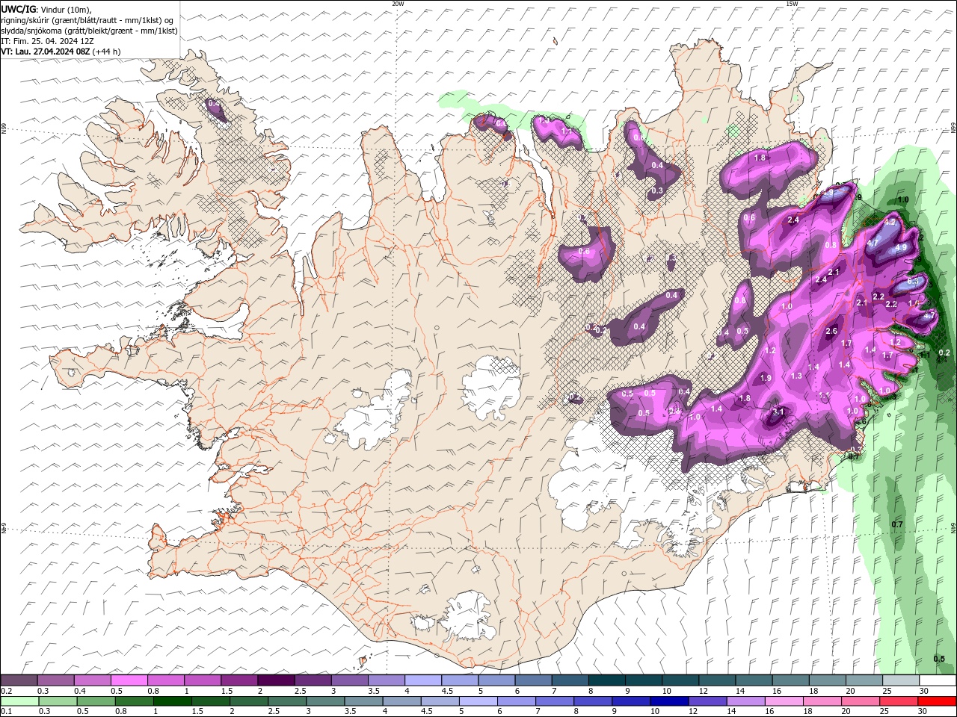Click the 12 label on the snow scale
The image size is (957, 717).
[702, 691]
